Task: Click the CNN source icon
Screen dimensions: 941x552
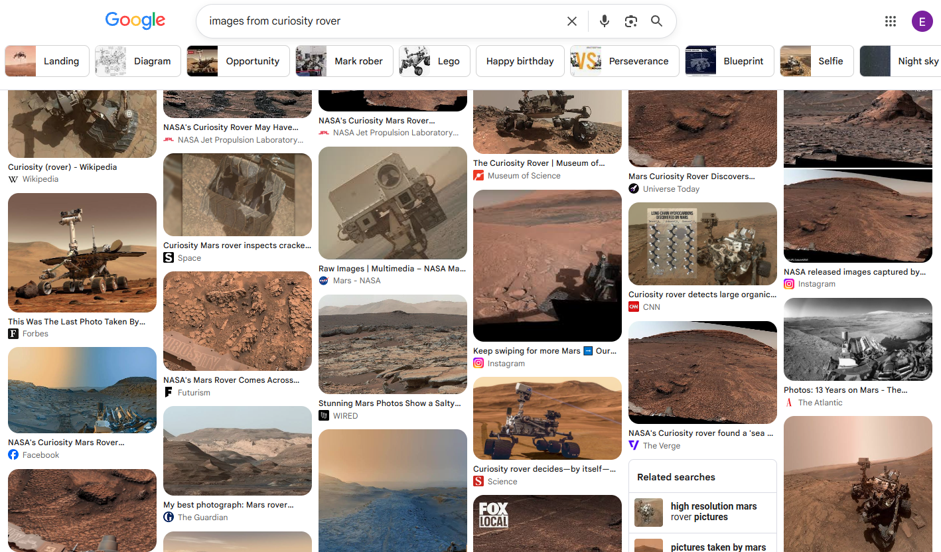Action: (634, 307)
